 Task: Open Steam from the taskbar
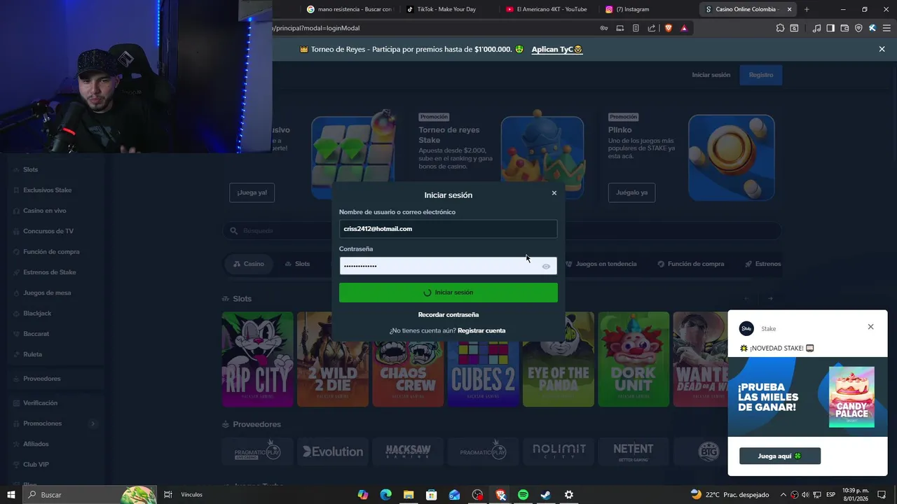tap(546, 495)
